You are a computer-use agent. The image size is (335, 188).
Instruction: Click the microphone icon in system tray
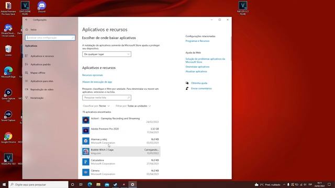click(x=288, y=184)
